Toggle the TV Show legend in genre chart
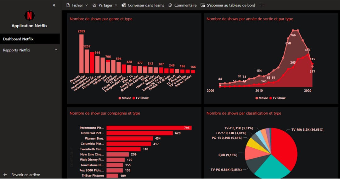Screen dimensions: 340x179 pos(142,98)
